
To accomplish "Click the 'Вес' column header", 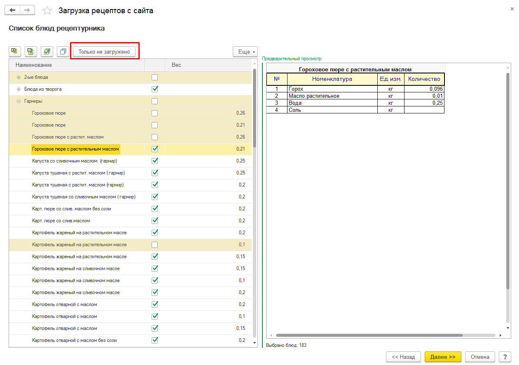I will point(208,65).
